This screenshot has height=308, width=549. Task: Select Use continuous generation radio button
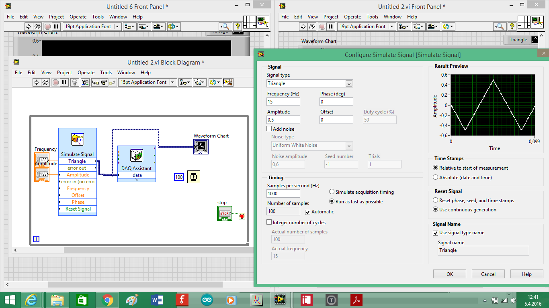coord(436,210)
